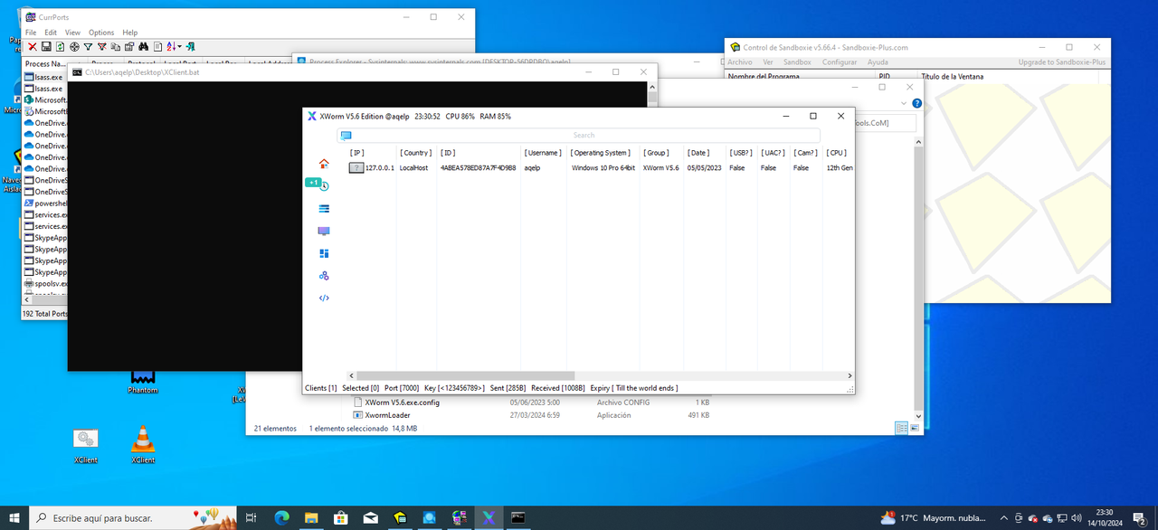Click the Exit icon in CurrPorts toolbar
1158x530 pixels.
click(x=191, y=46)
